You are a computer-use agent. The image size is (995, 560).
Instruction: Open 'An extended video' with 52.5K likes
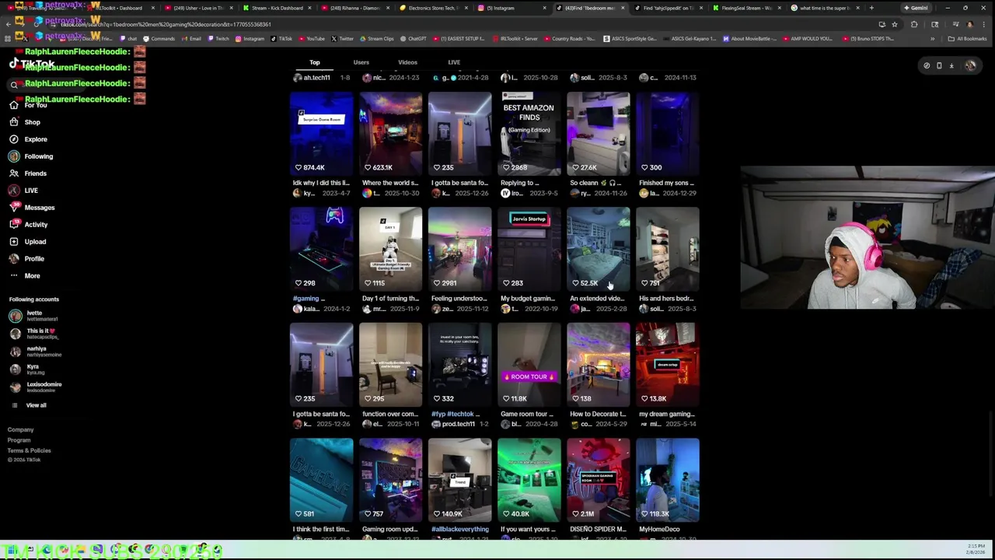598,249
